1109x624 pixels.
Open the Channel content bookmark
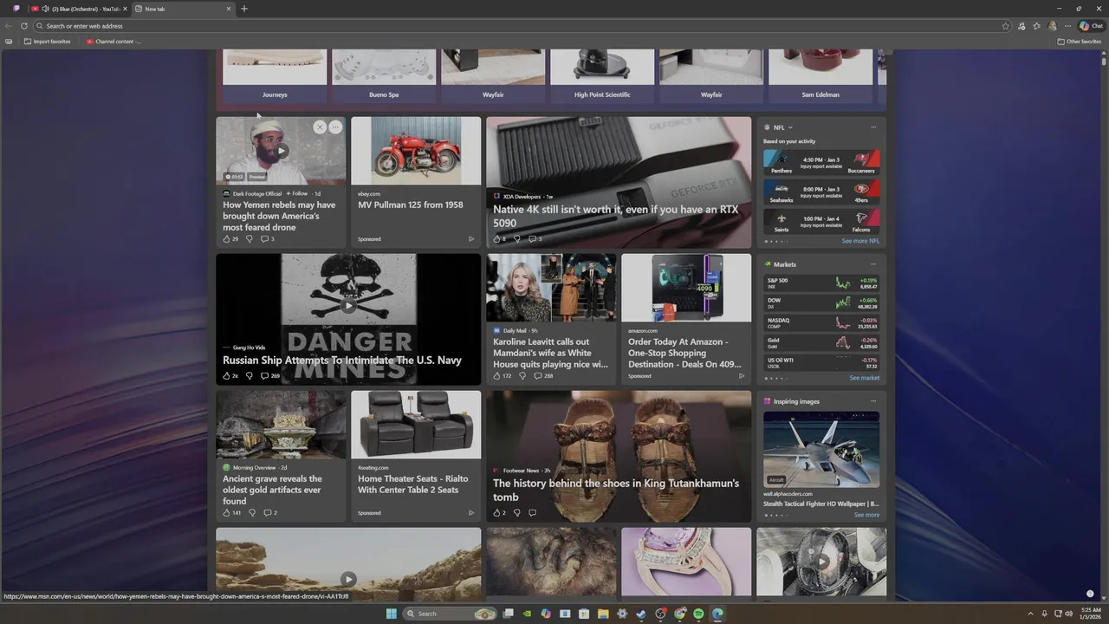tap(113, 42)
